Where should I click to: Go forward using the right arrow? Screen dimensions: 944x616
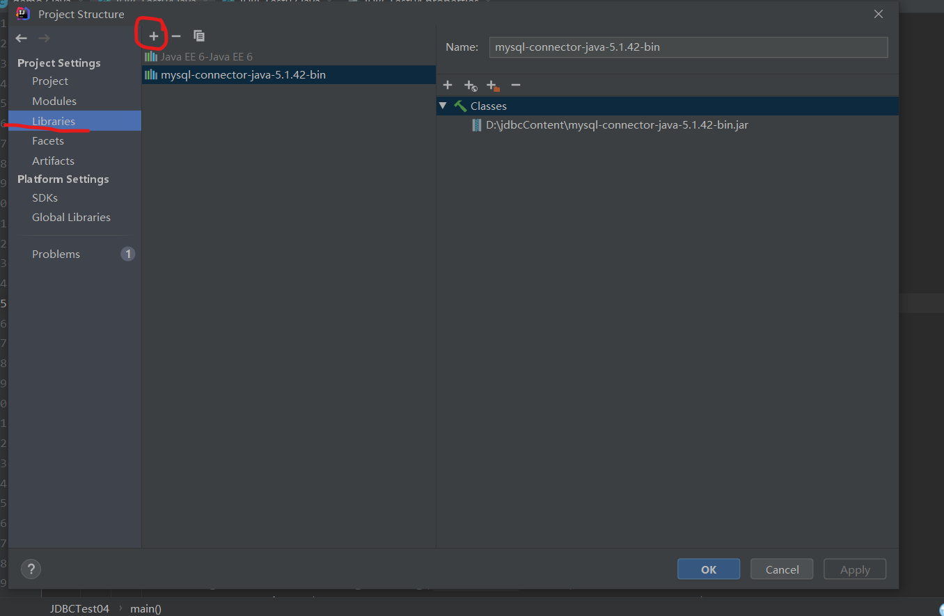pyautogui.click(x=44, y=38)
